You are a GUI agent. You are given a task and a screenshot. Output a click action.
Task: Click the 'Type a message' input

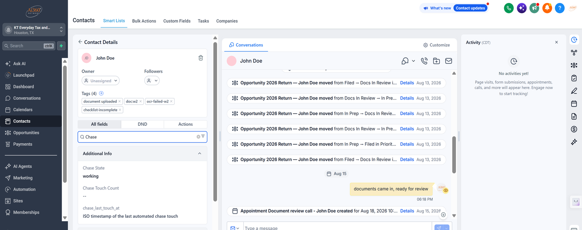coord(337,228)
